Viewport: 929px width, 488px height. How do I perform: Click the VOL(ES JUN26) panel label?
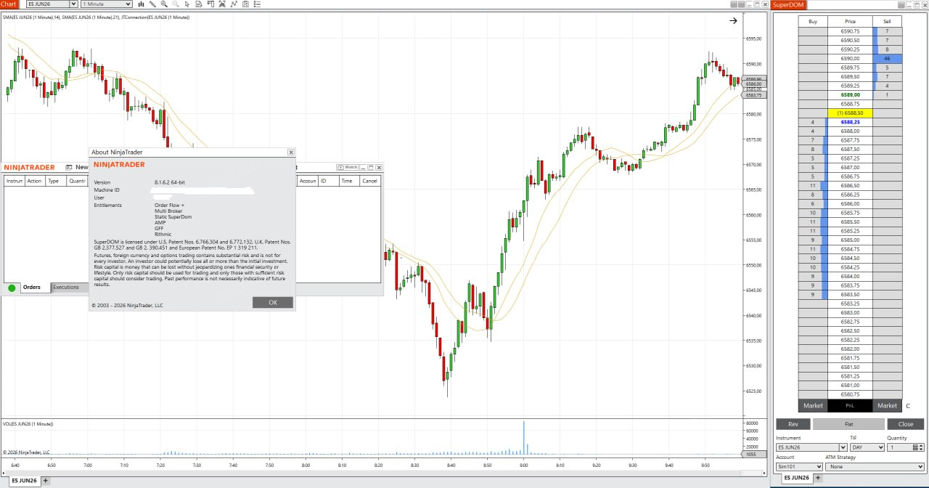(28, 423)
